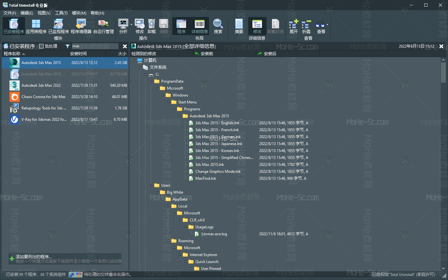
Task: Open the 自运行管理 module
Action: click(x=103, y=26)
